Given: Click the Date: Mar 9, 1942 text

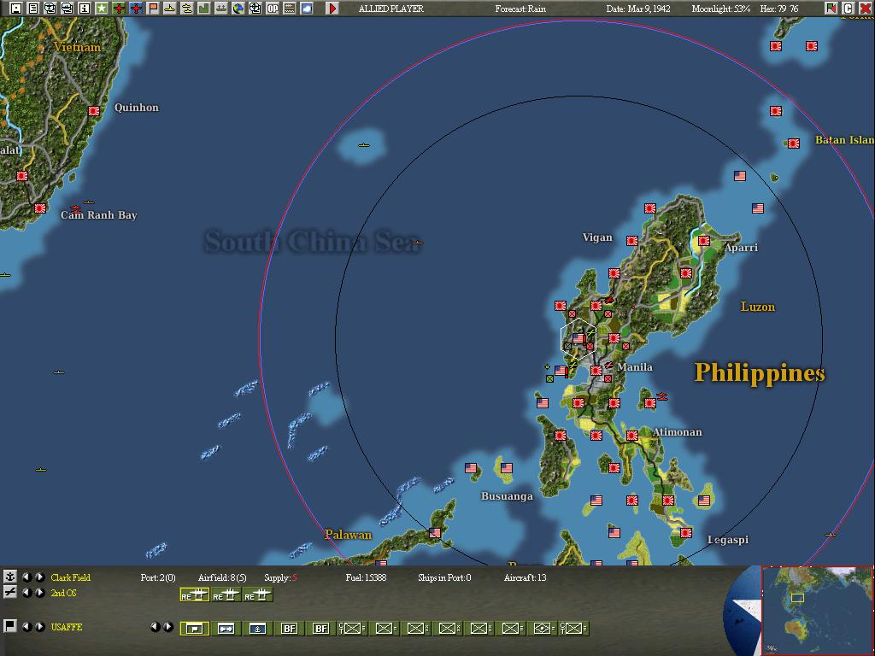Looking at the screenshot, I should (x=638, y=9).
